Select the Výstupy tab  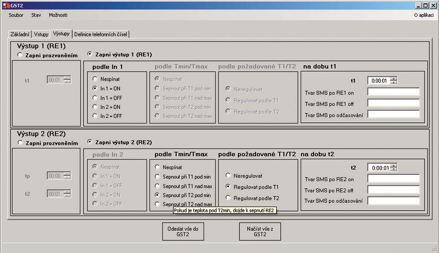coord(61,33)
